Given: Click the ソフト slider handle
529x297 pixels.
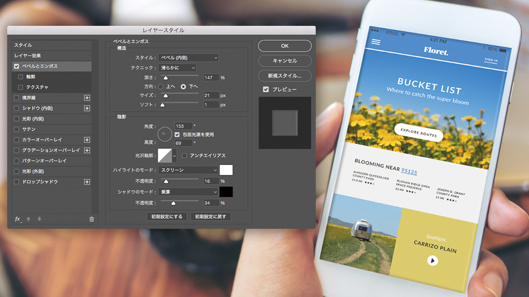Looking at the screenshot, I should (163, 105).
